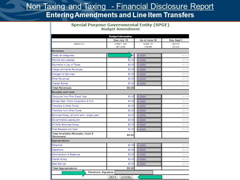
Task: Open the Intergovernmental Revenues link
Action: point(67,69)
